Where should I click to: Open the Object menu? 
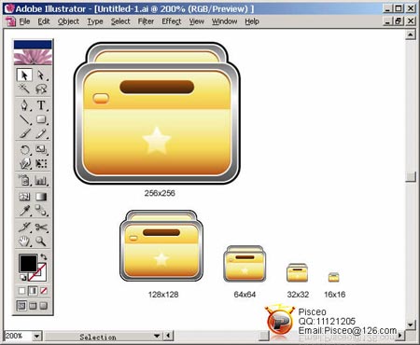(x=68, y=21)
